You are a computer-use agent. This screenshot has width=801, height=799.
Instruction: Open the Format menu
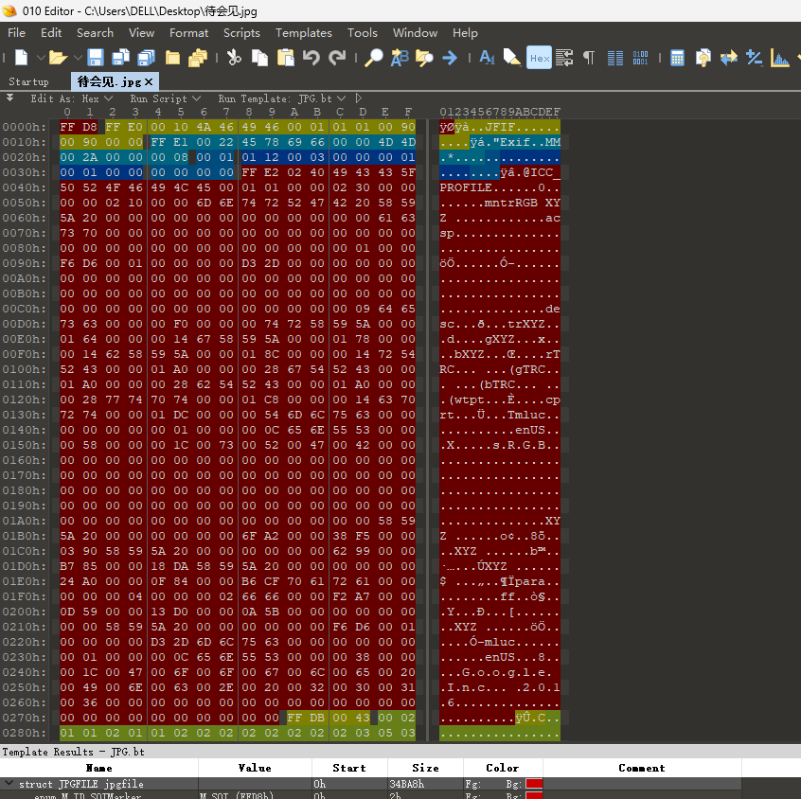[x=189, y=33]
